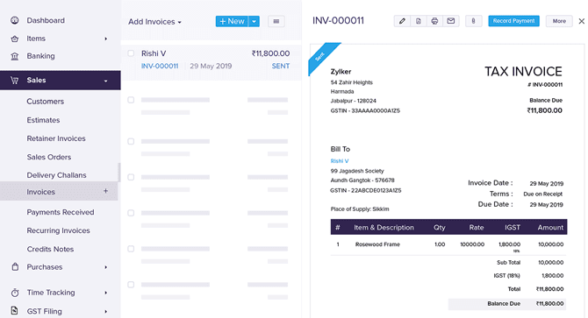Open the dropdown arrow next to New
Image resolution: width=588 pixels, height=318 pixels.
point(254,21)
